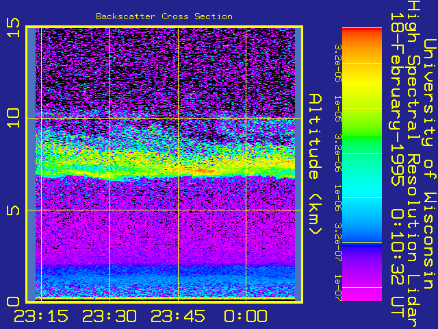Click the altitude label 15
This screenshot has height=329, width=438.
(x=13, y=27)
